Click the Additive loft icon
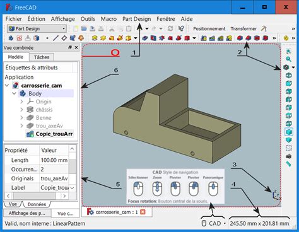Image resolution: width=299 pixels, height=232 pixels. [112, 38]
